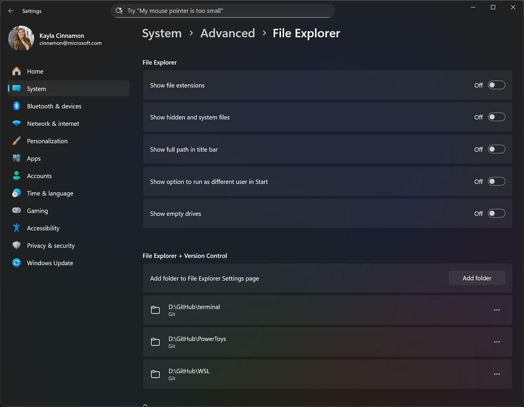This screenshot has height=407, width=524.
Task: Select the D:\GitHub\PowerToys path text
Action: coord(197,339)
